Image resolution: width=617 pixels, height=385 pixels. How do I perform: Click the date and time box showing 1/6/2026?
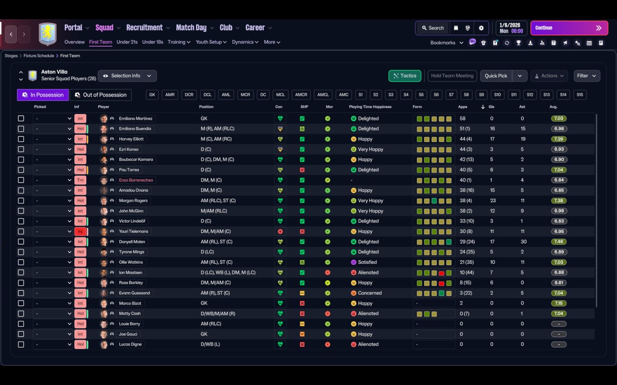[x=511, y=28]
